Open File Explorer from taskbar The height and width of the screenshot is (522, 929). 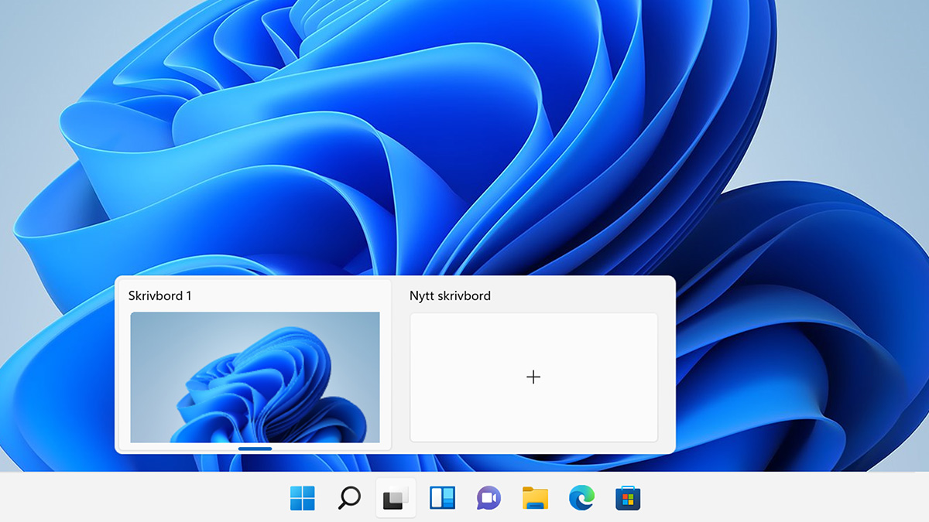535,498
